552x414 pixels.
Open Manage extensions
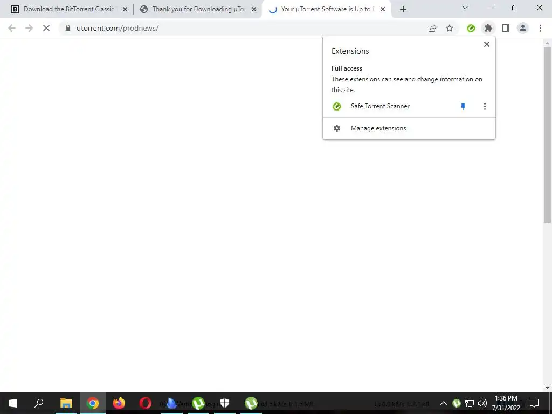point(409,128)
